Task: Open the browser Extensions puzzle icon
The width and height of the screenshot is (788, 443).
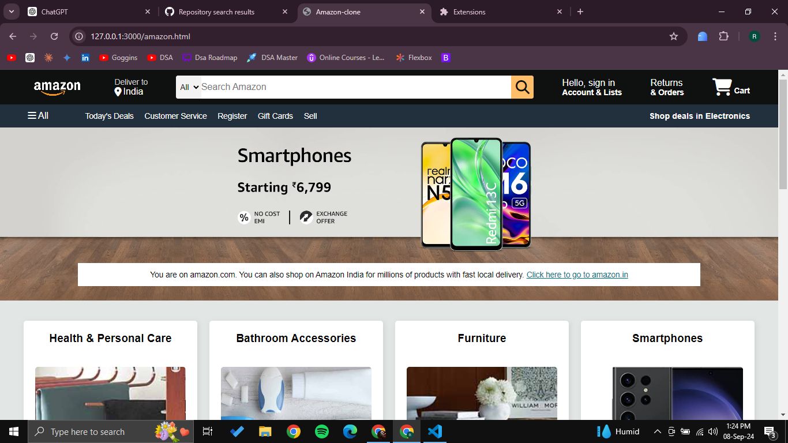Action: pyautogui.click(x=723, y=36)
